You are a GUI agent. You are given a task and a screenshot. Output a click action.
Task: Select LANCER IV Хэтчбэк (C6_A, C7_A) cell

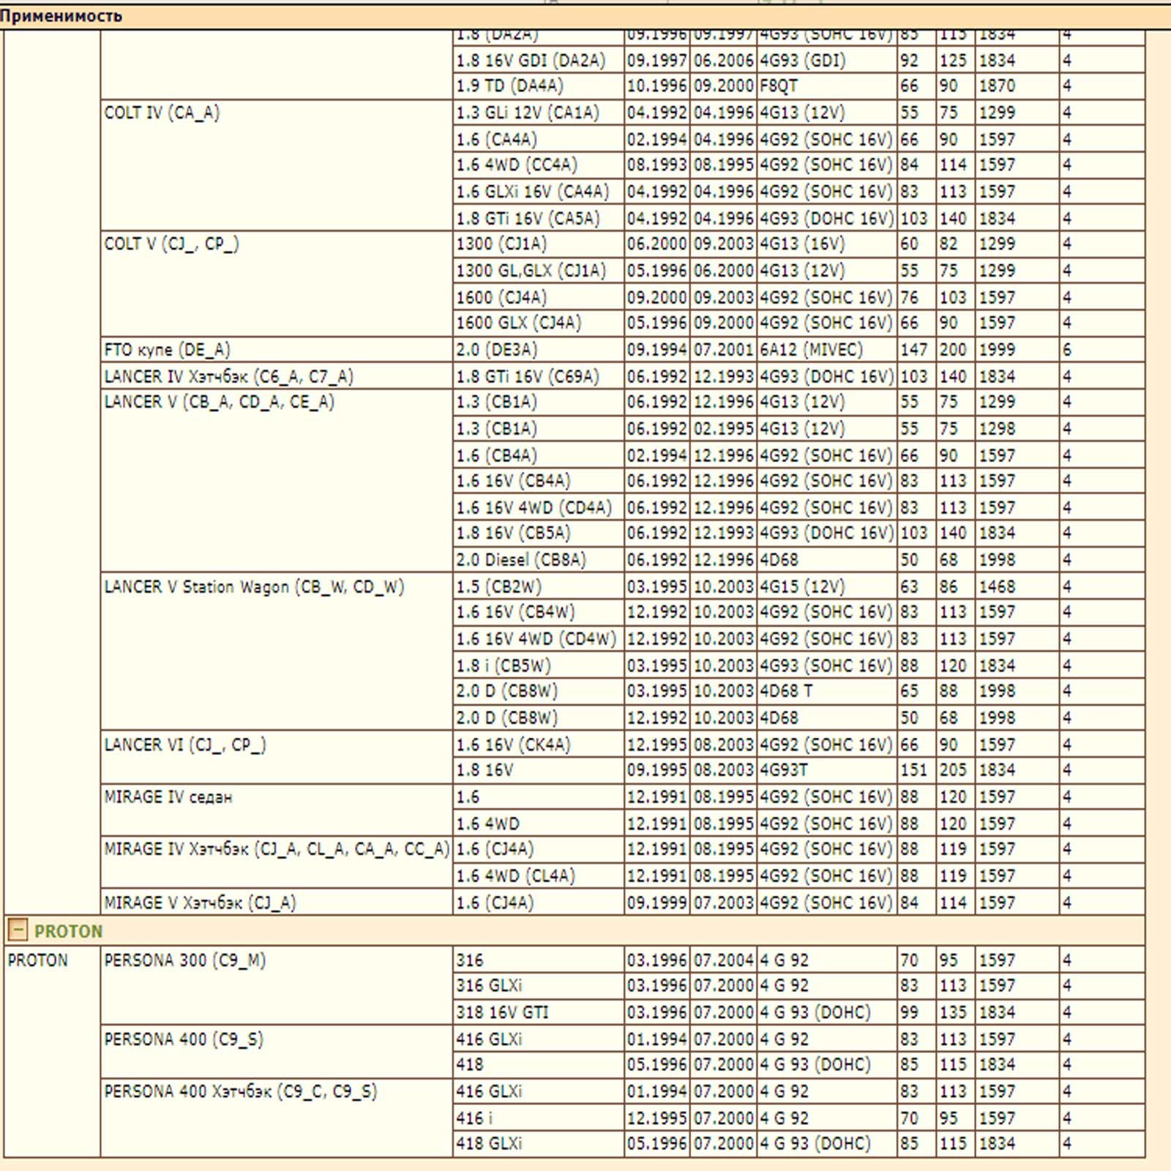277,376
